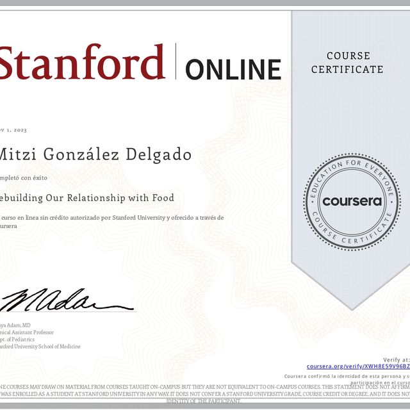Image resolution: width=410 pixels, height=410 pixels.
Task: Click the 'Assistant Professor' title line
Action: (33, 332)
